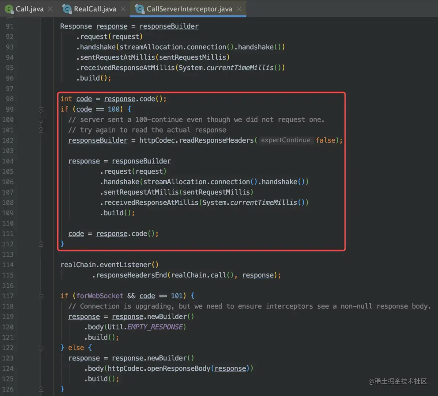Click 'int' keyword on line 98
438x396 pixels.
[x=66, y=99]
